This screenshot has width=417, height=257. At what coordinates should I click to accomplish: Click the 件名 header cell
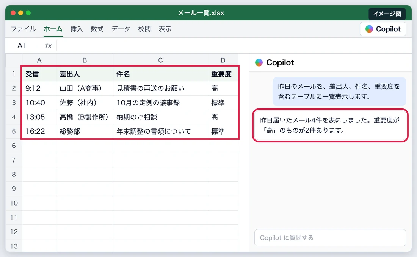[x=160, y=74]
